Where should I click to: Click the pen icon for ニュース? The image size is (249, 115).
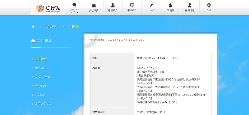click(x=151, y=5)
